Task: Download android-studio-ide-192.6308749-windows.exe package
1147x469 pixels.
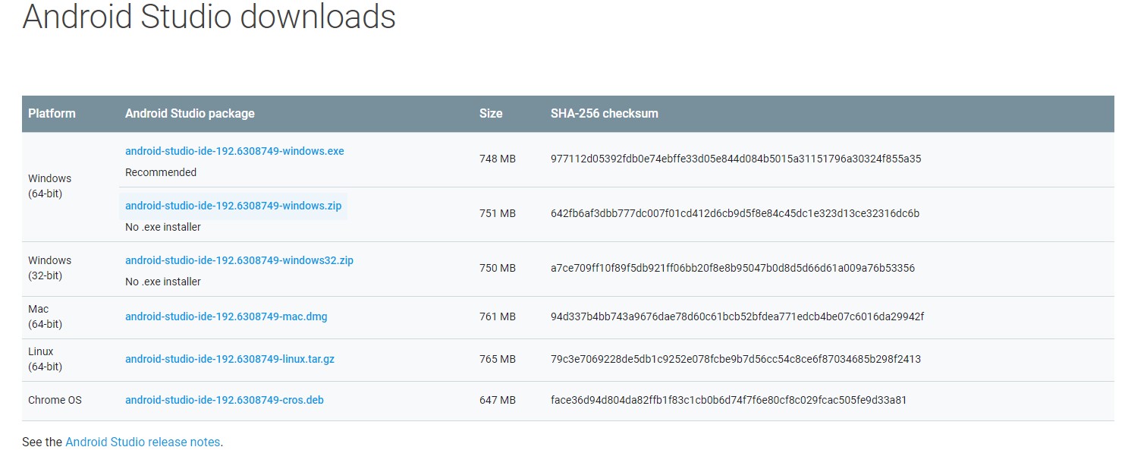Action: [234, 151]
